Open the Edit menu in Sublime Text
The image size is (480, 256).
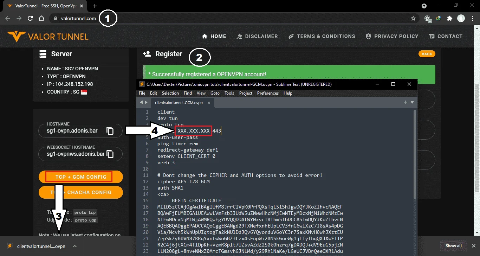[x=154, y=93]
